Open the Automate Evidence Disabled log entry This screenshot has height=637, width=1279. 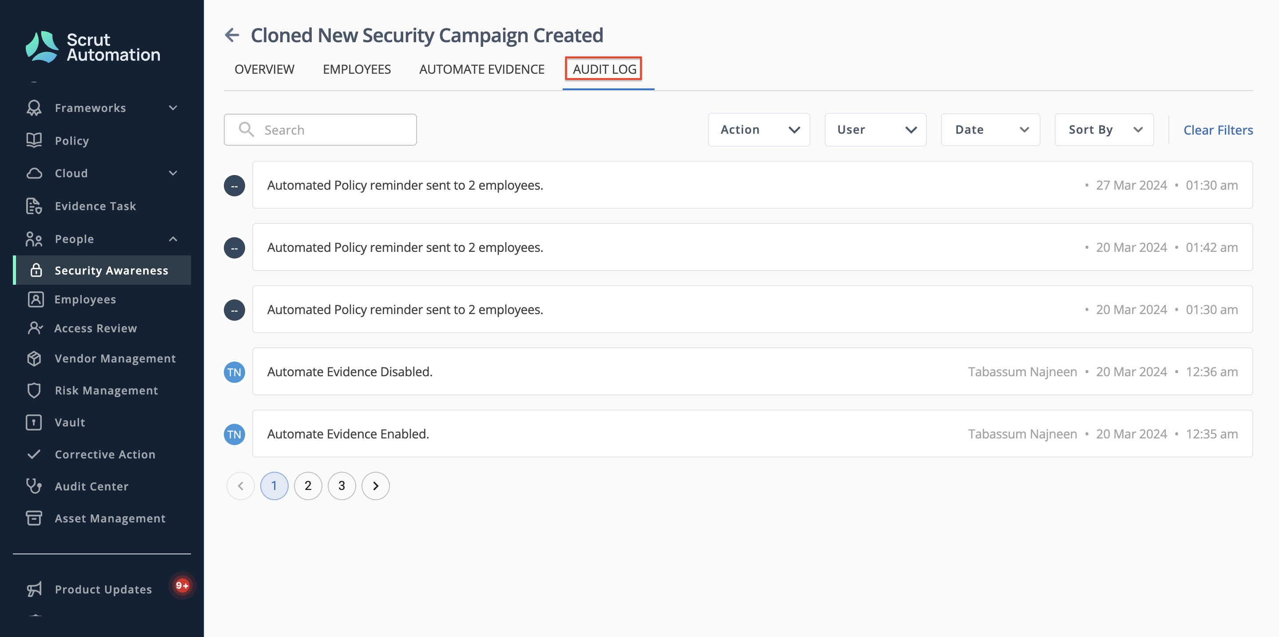[x=752, y=371]
